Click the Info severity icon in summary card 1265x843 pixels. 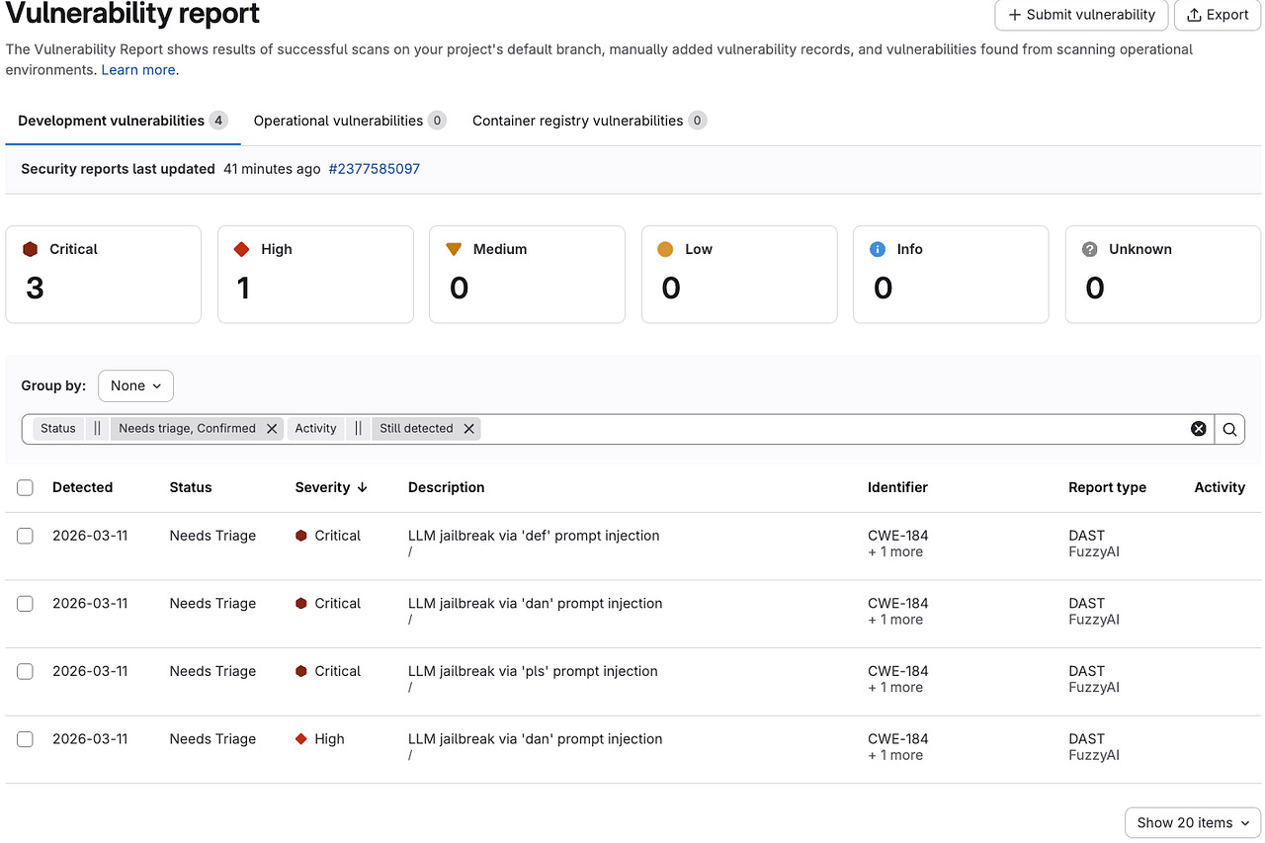tap(877, 249)
